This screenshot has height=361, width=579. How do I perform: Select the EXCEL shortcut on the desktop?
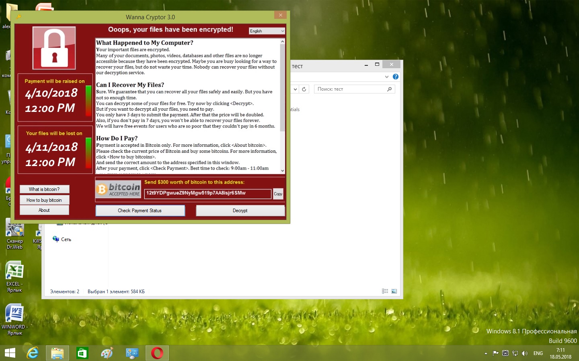pos(14,277)
